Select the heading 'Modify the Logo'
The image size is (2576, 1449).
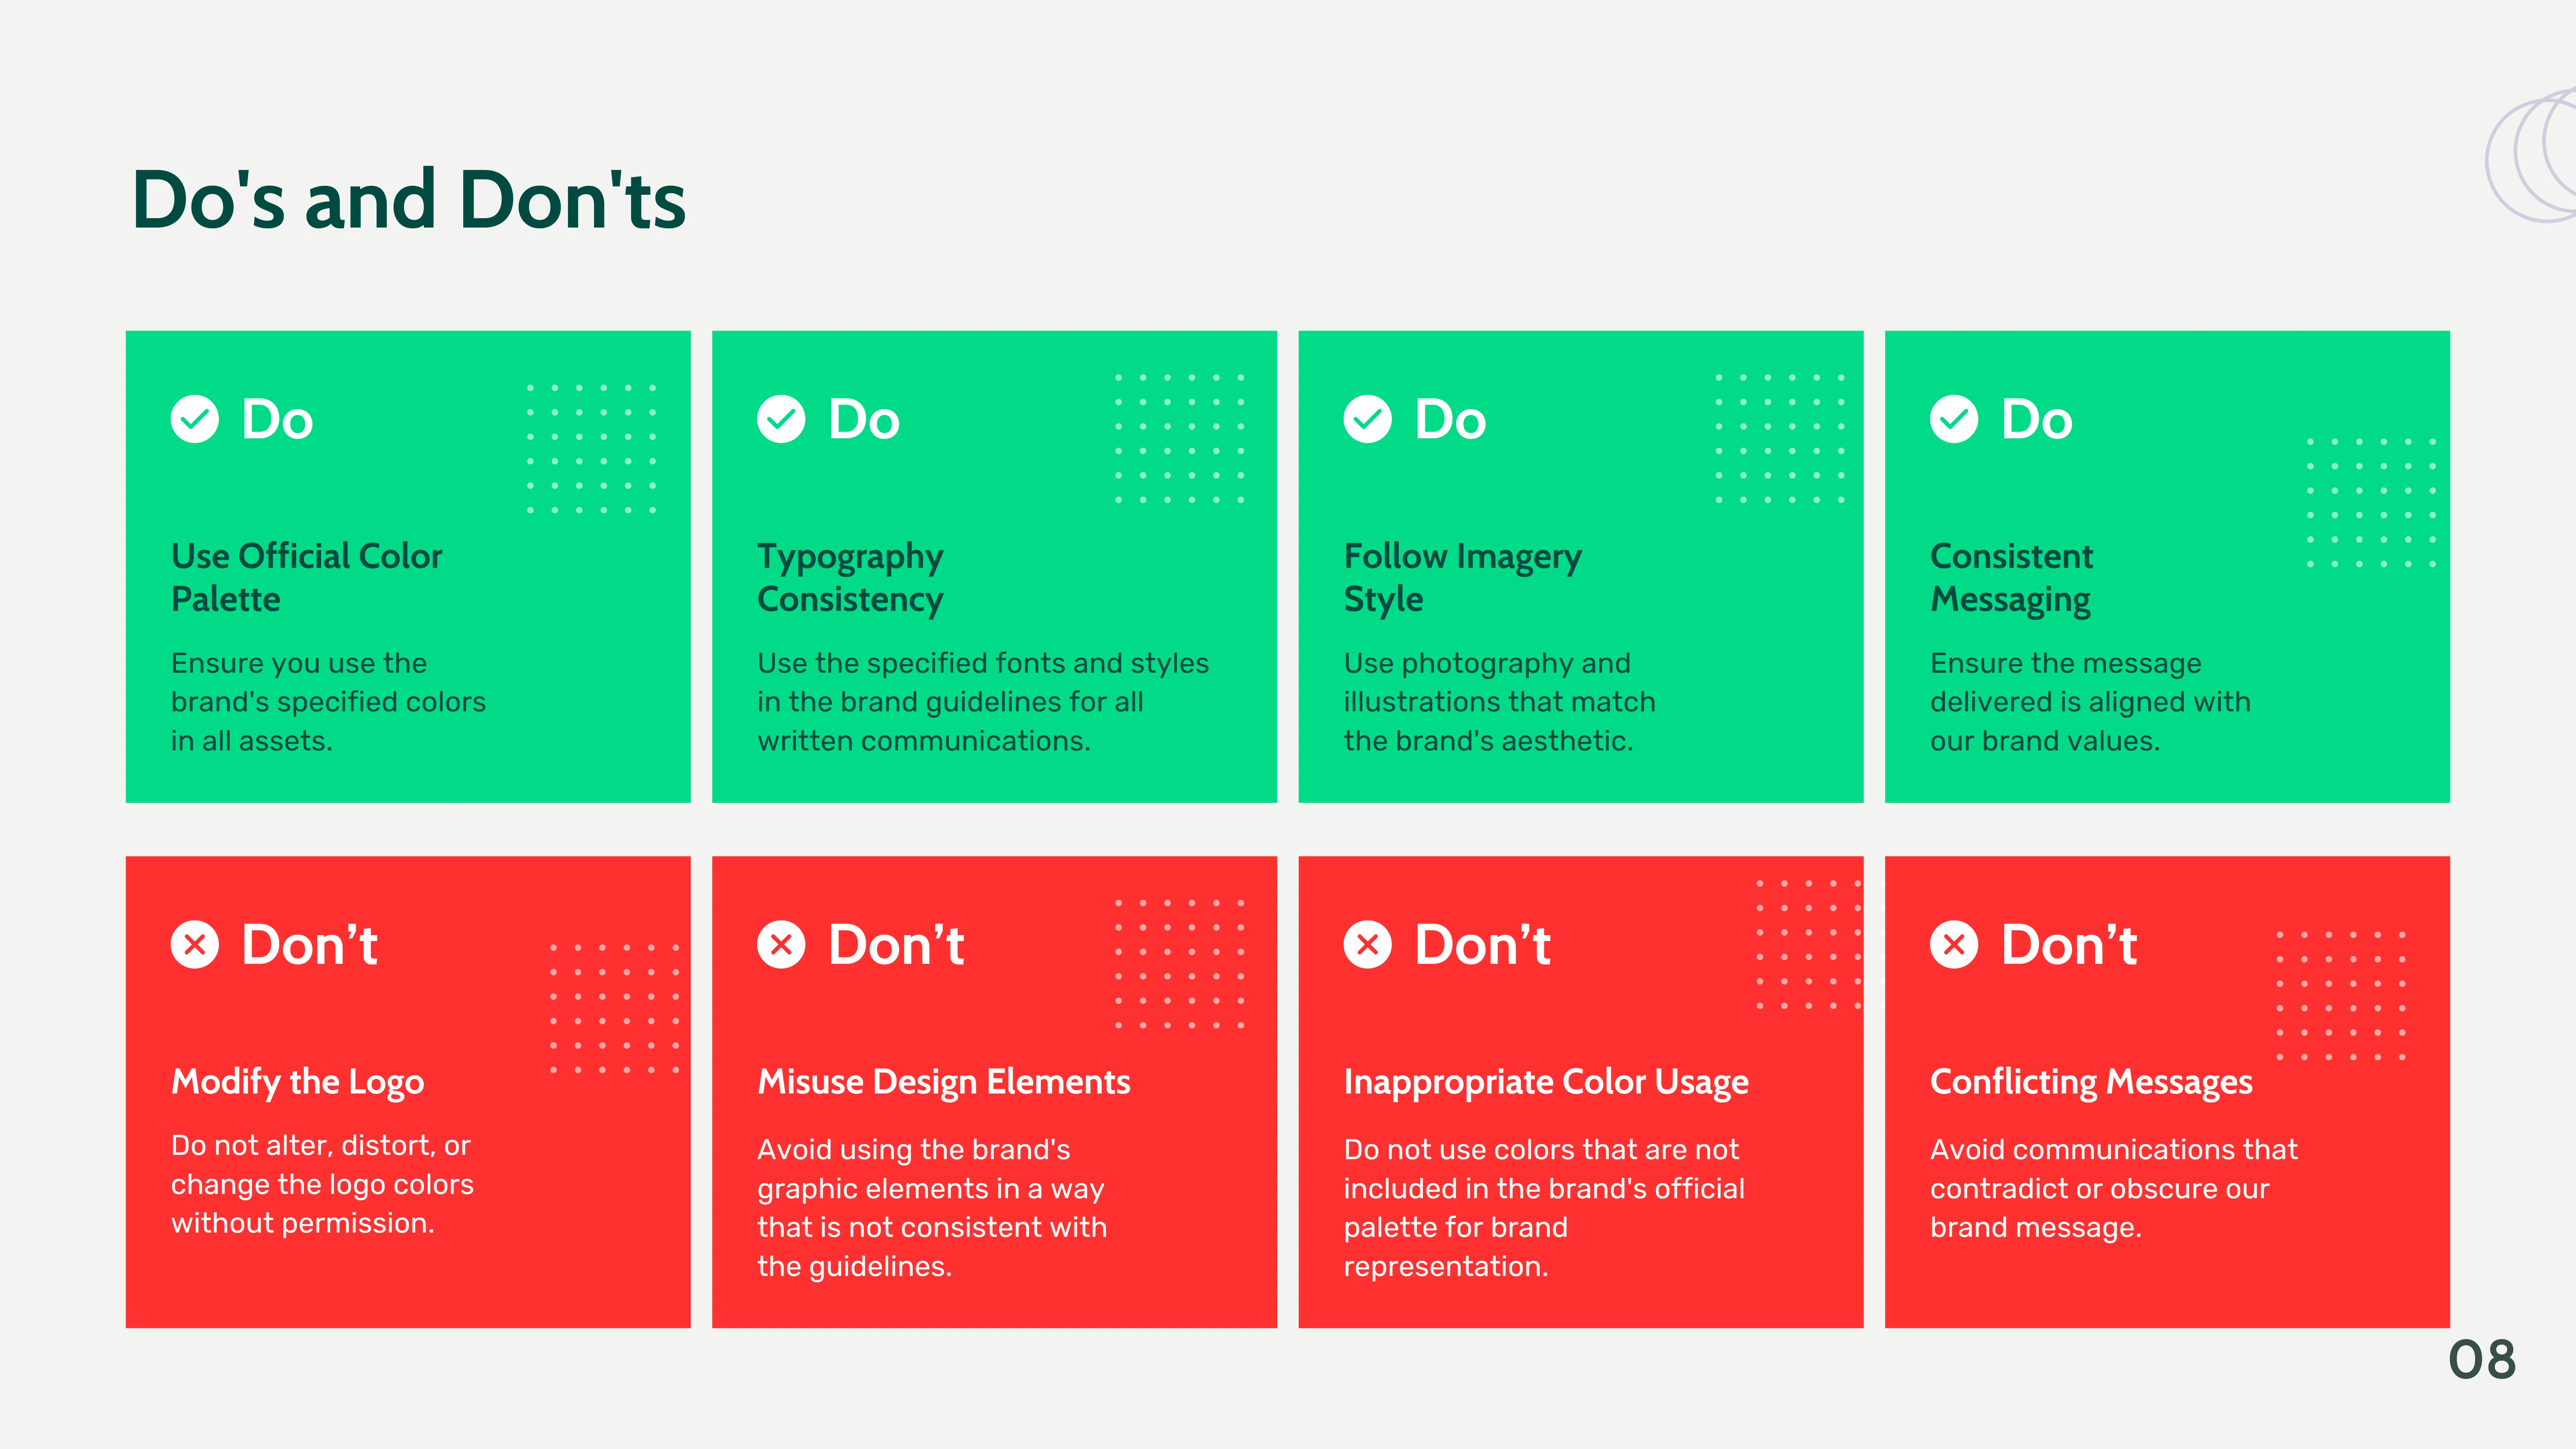(297, 1082)
